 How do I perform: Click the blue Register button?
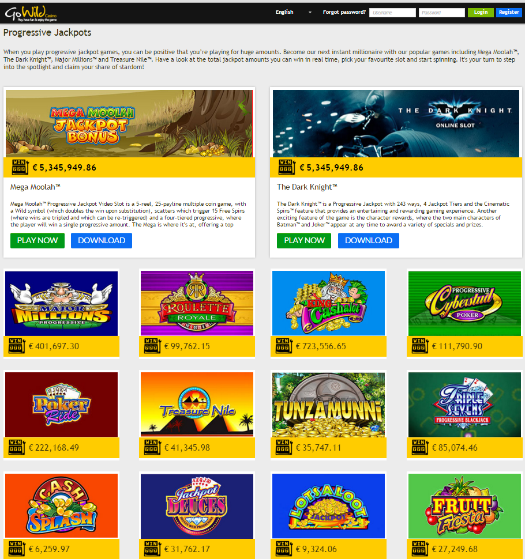coord(509,13)
